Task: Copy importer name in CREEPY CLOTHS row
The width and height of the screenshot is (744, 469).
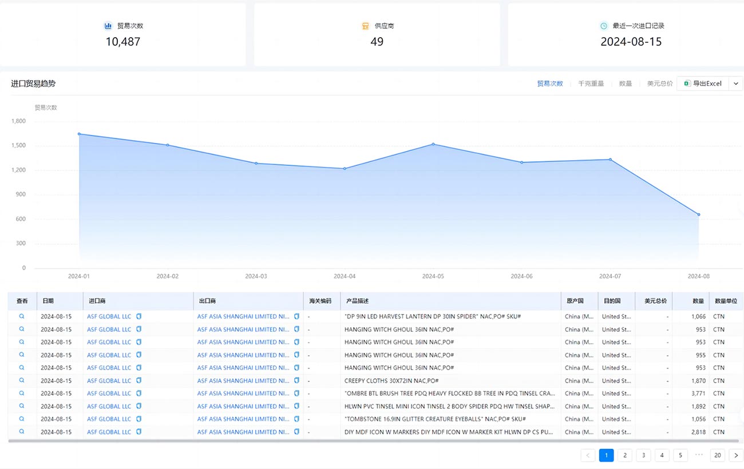Action: click(x=138, y=380)
